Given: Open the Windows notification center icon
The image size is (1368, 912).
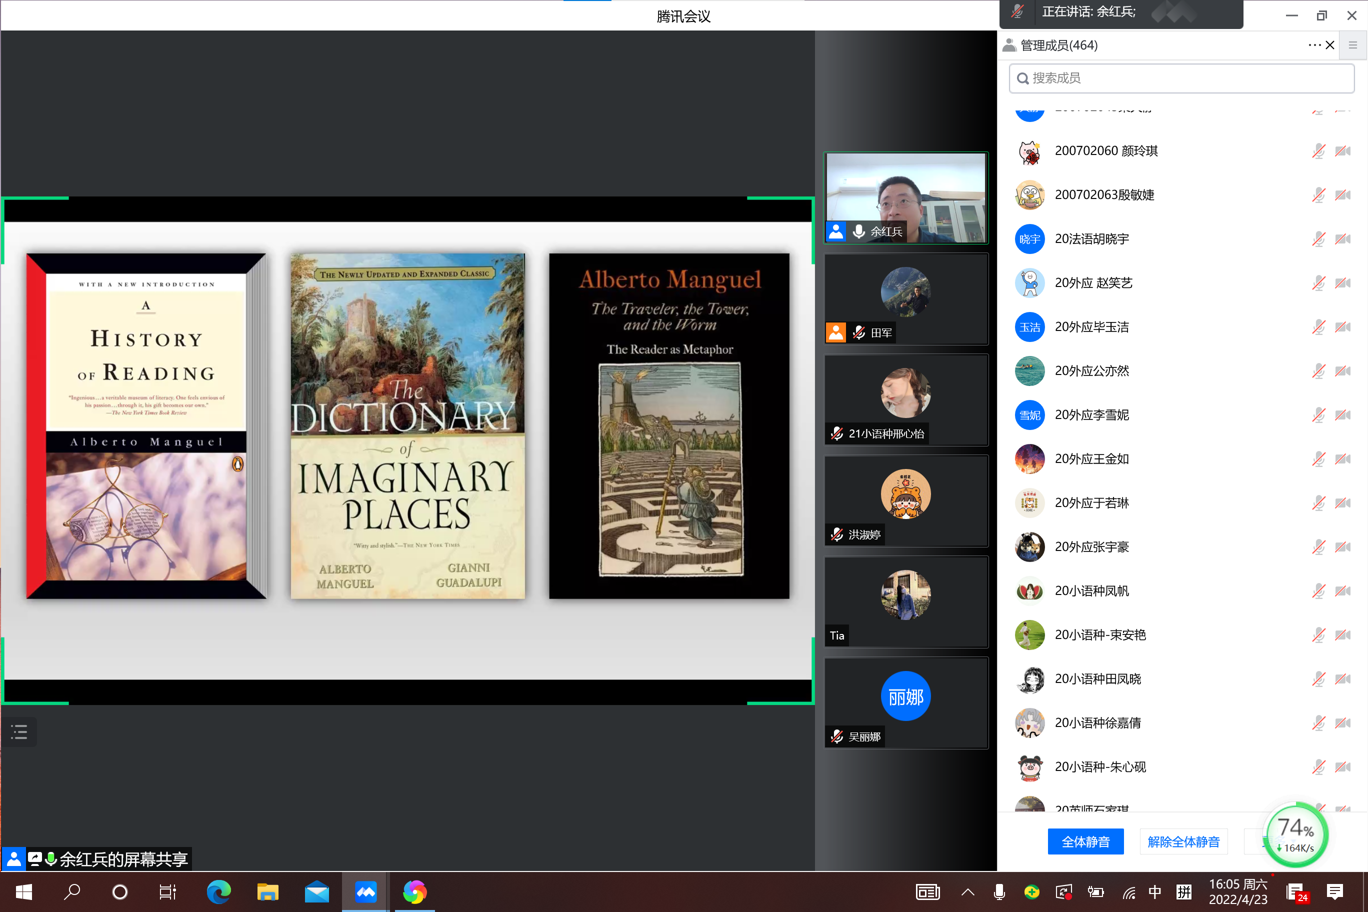Looking at the screenshot, I should tap(1334, 891).
